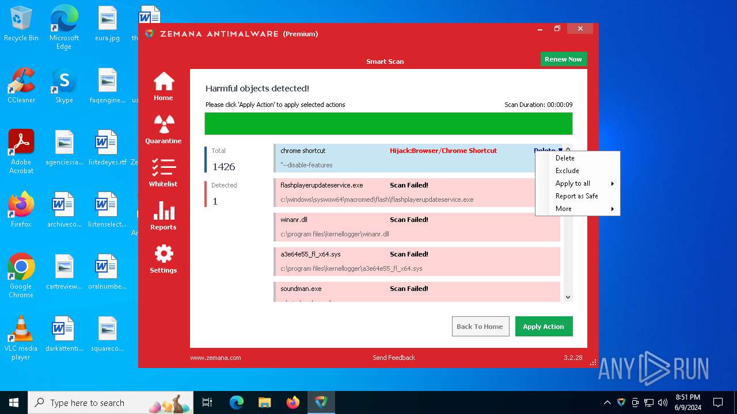Screen dimensions: 737x414
Task: Click the Skype desktop shortcut
Action: 64,86
